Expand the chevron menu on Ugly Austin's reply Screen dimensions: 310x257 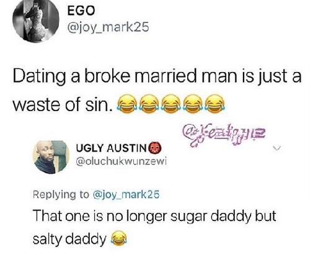[x=277, y=148]
